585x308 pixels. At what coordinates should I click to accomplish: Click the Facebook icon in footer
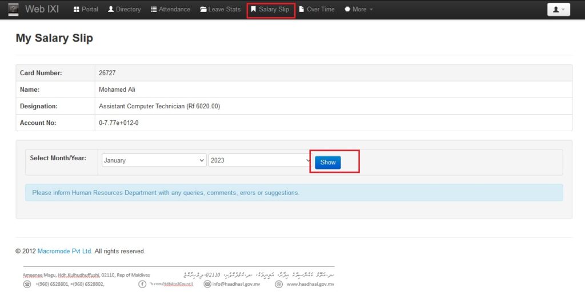pos(142,284)
